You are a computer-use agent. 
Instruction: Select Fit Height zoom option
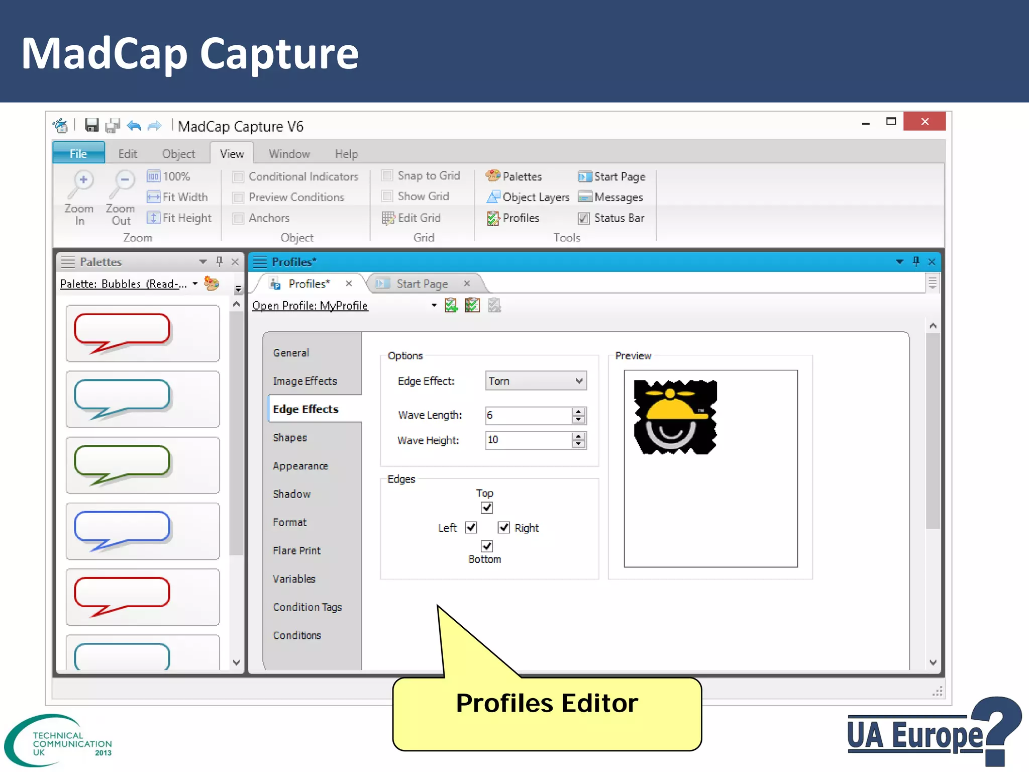tap(179, 218)
